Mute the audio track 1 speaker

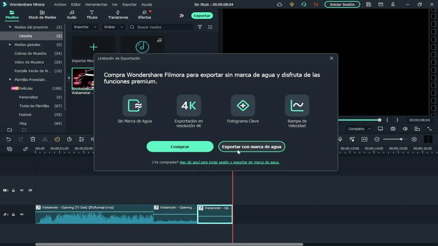click(x=22, y=215)
